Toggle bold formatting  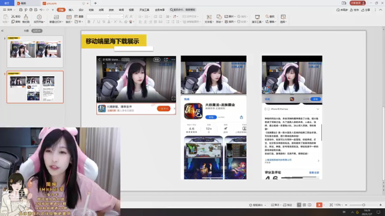tap(89, 22)
